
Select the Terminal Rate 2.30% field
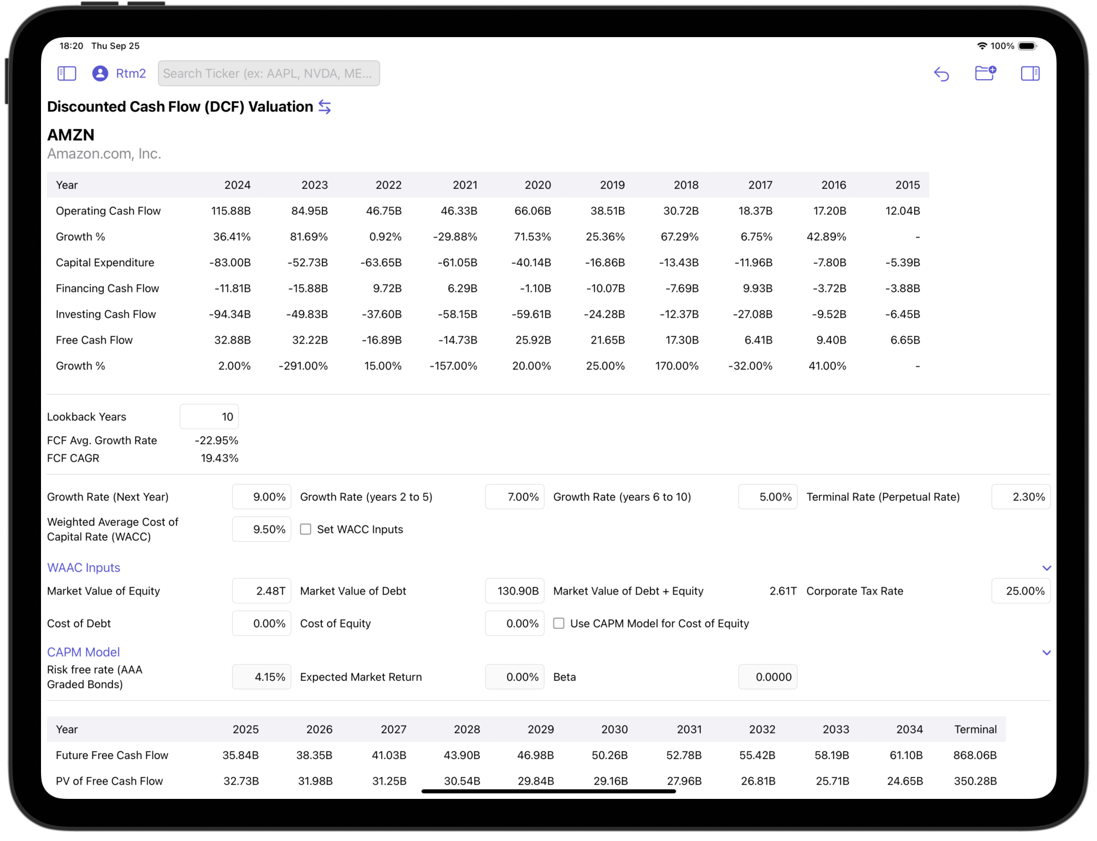pyautogui.click(x=1021, y=497)
